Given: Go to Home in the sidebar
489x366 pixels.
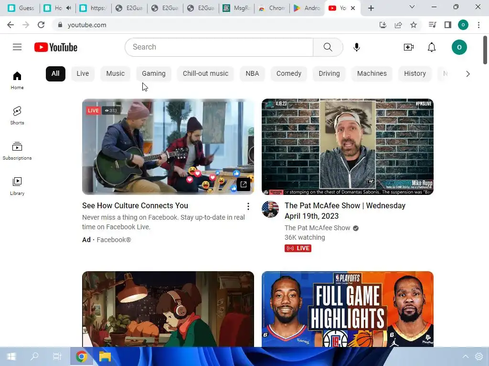Looking at the screenshot, I should click(x=17, y=80).
